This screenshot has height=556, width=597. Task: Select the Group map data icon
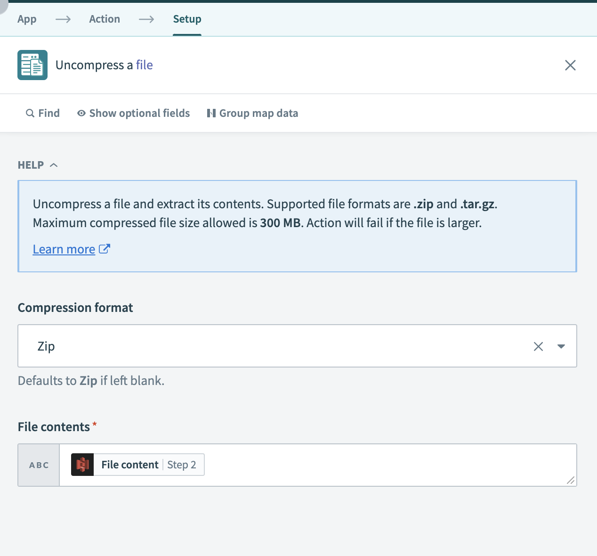[x=211, y=113]
